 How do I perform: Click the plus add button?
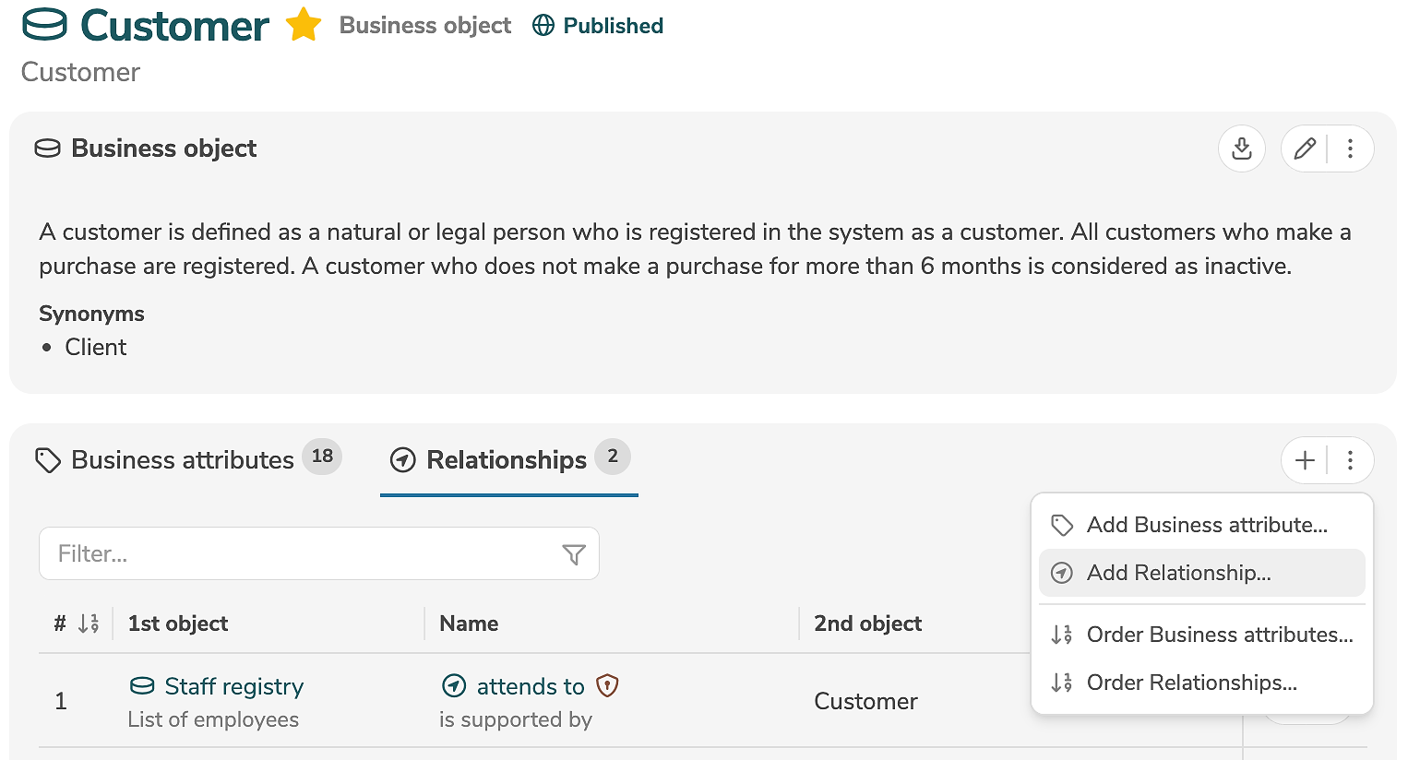coord(1305,460)
